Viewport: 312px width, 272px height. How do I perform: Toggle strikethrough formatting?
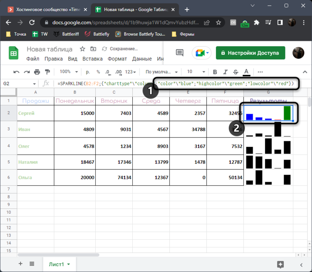click(235, 72)
